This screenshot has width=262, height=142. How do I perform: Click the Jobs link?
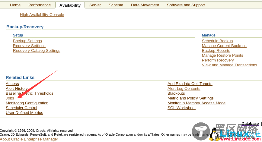[10, 98]
